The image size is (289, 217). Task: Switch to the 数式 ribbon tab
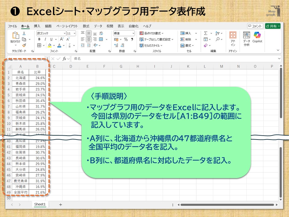tap(86, 26)
